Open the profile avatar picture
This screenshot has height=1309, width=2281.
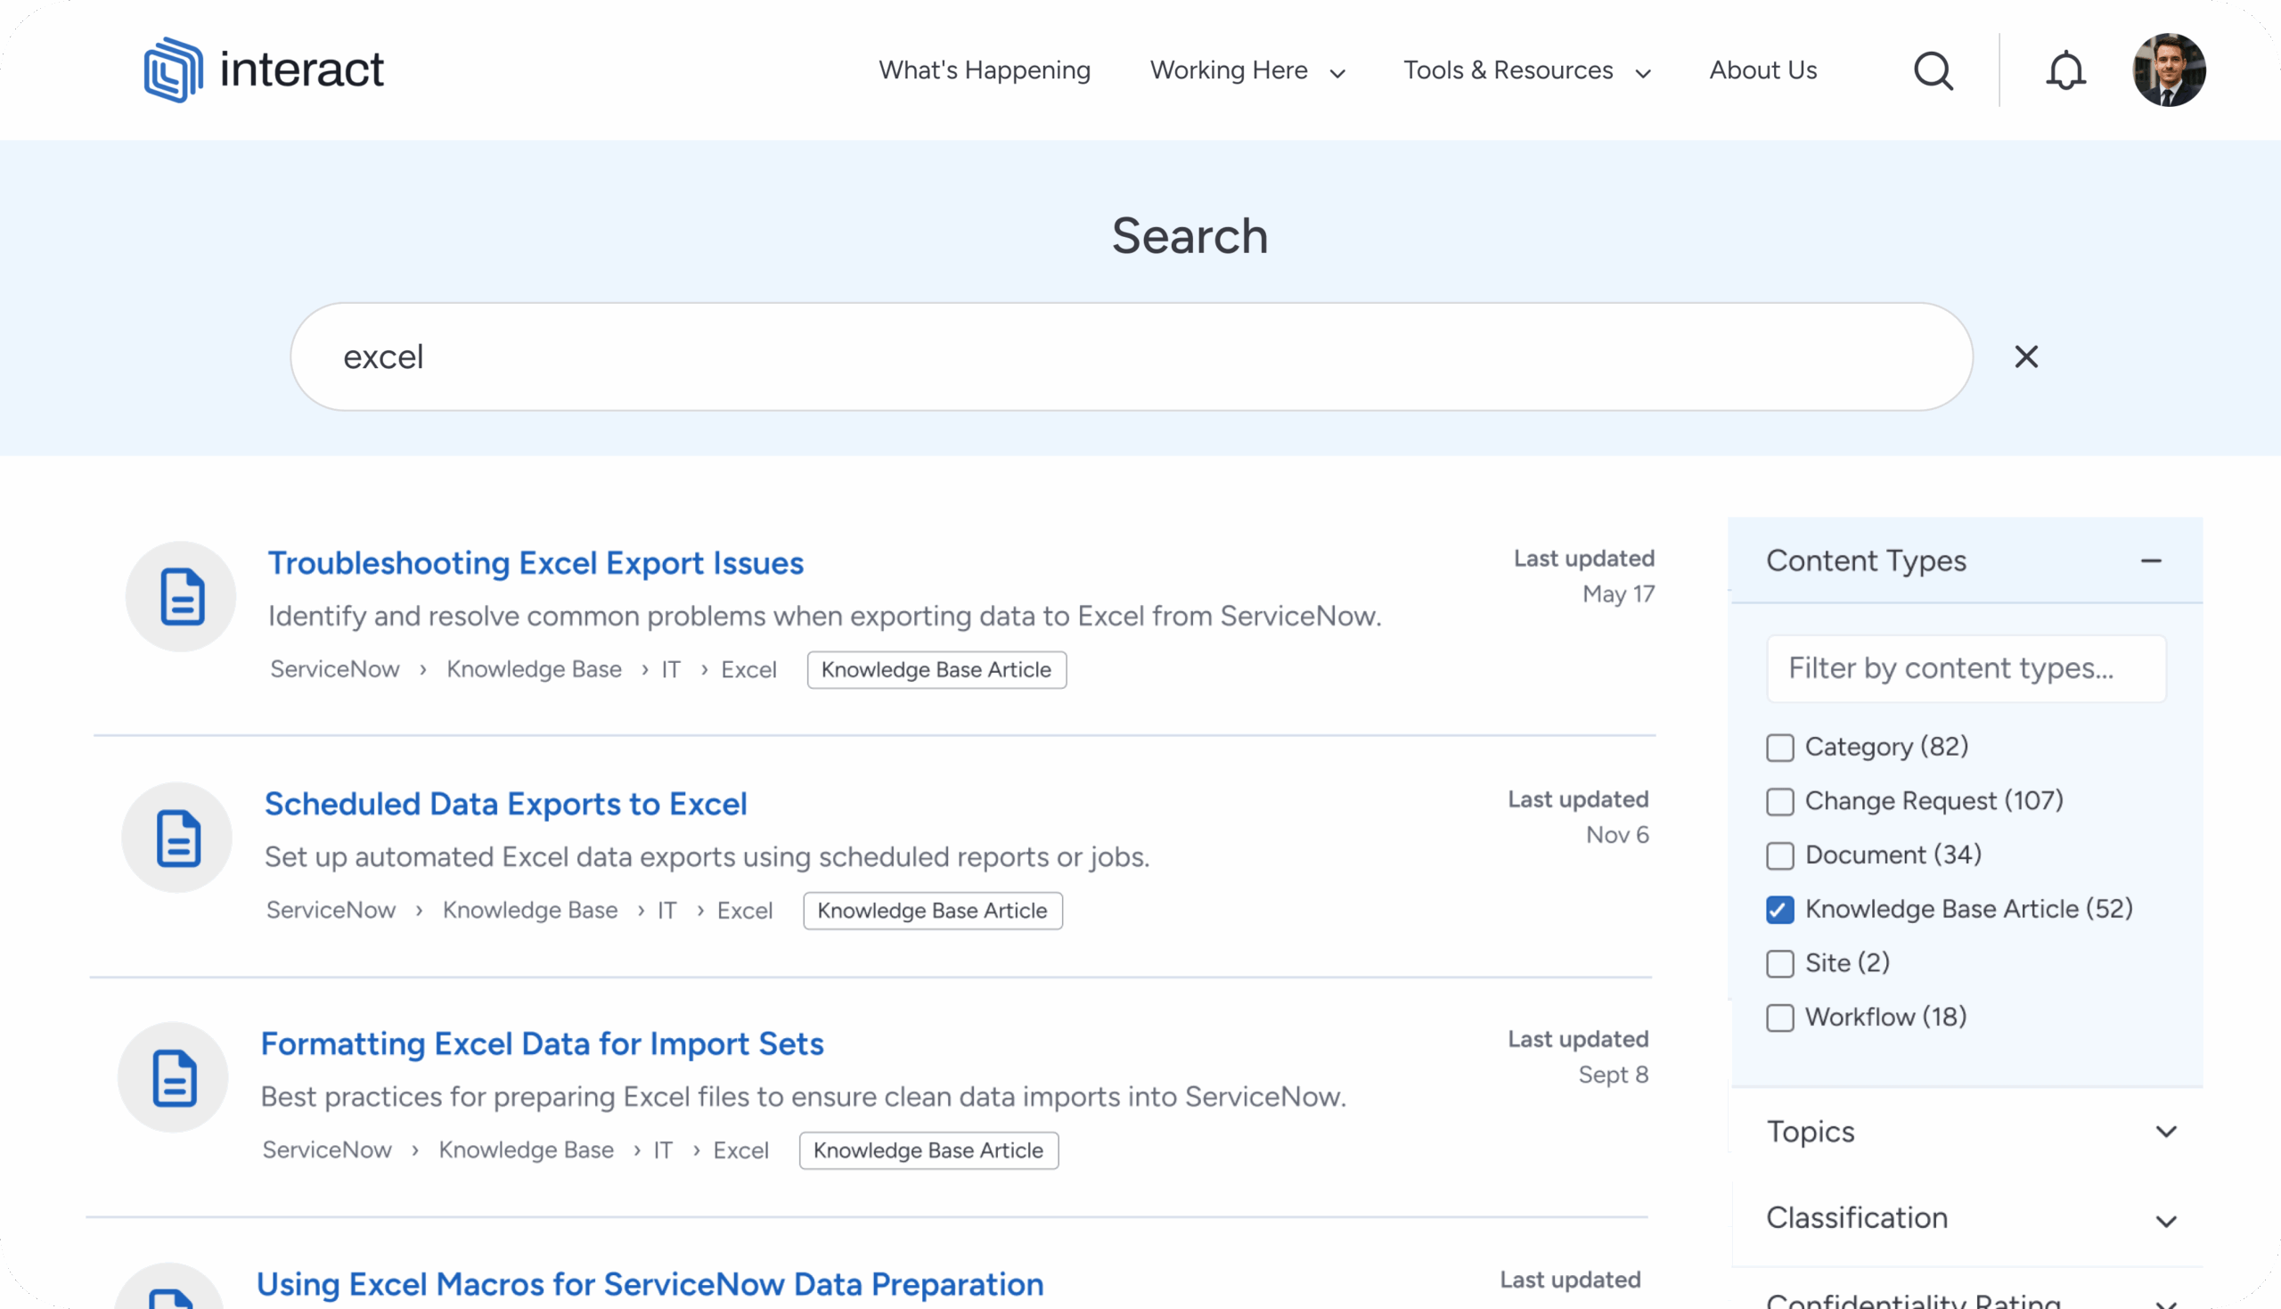[x=2170, y=70]
